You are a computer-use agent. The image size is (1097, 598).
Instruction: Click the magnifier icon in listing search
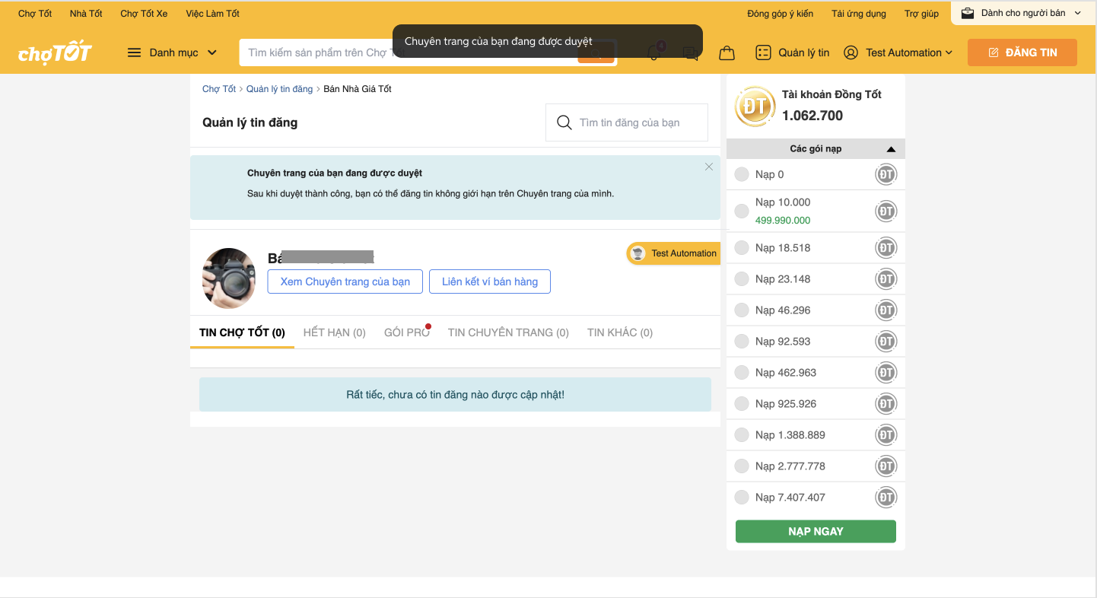point(564,122)
